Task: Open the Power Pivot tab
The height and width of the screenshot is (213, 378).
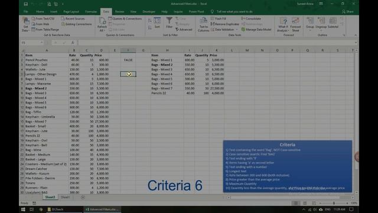Action: 196,12
